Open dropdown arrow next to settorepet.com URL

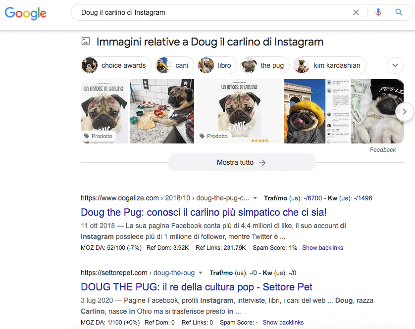click(201, 273)
